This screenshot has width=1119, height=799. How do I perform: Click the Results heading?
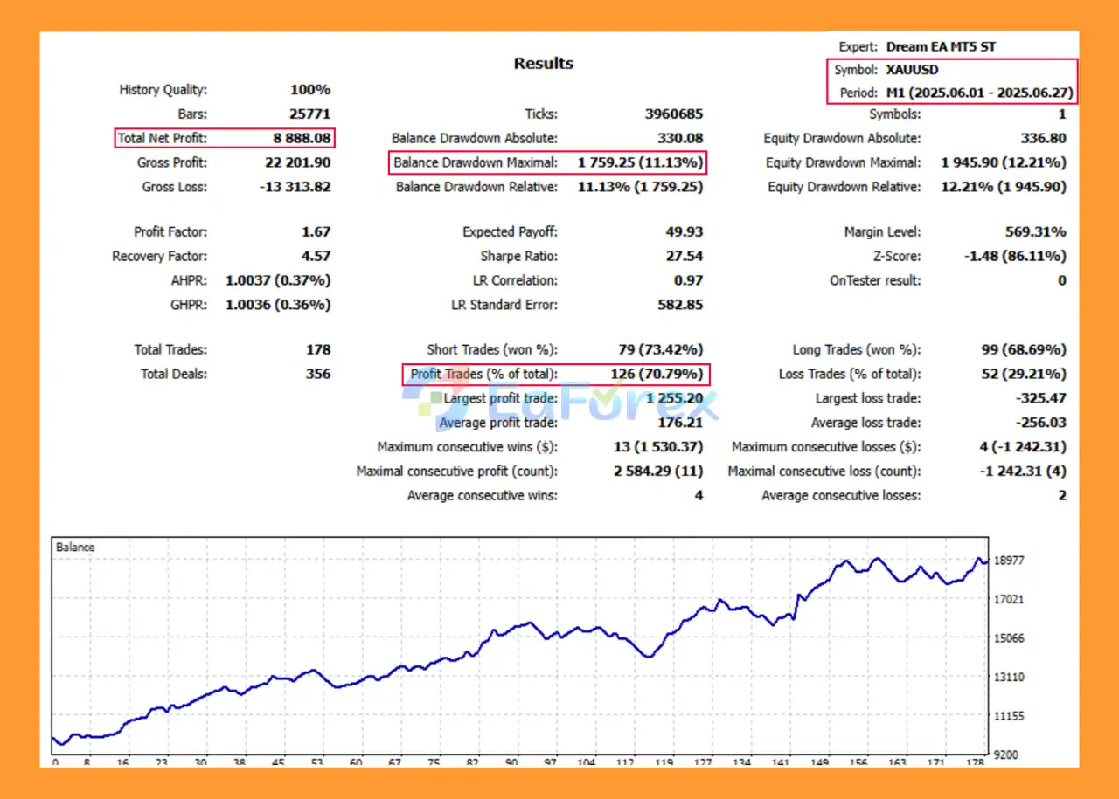[x=543, y=63]
